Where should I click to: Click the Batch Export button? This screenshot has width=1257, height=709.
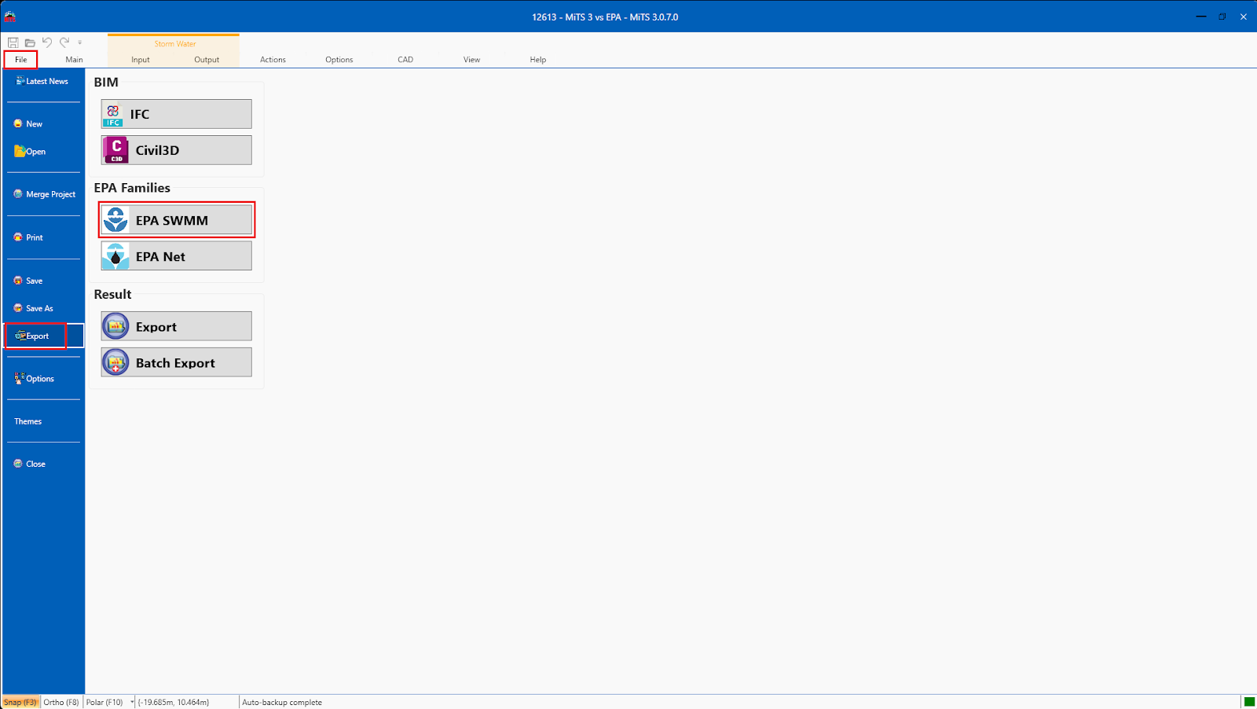tap(176, 362)
